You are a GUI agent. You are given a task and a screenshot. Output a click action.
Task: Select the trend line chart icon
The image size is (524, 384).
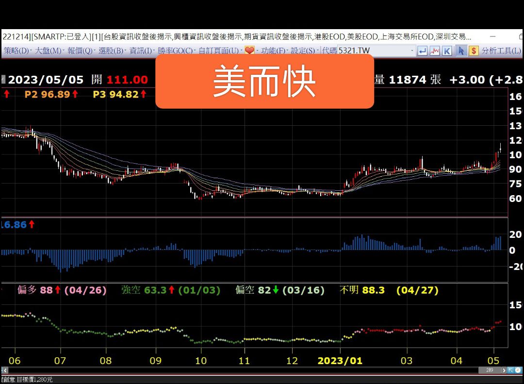[x=434, y=50]
